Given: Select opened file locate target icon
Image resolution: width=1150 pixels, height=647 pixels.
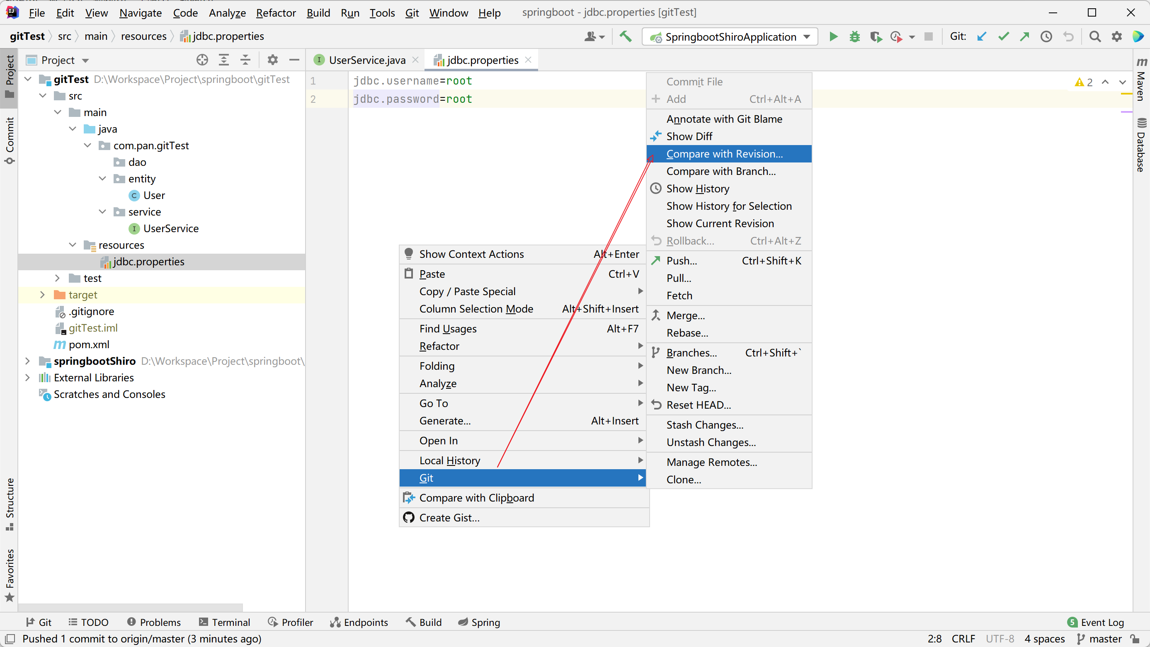Looking at the screenshot, I should (x=202, y=60).
